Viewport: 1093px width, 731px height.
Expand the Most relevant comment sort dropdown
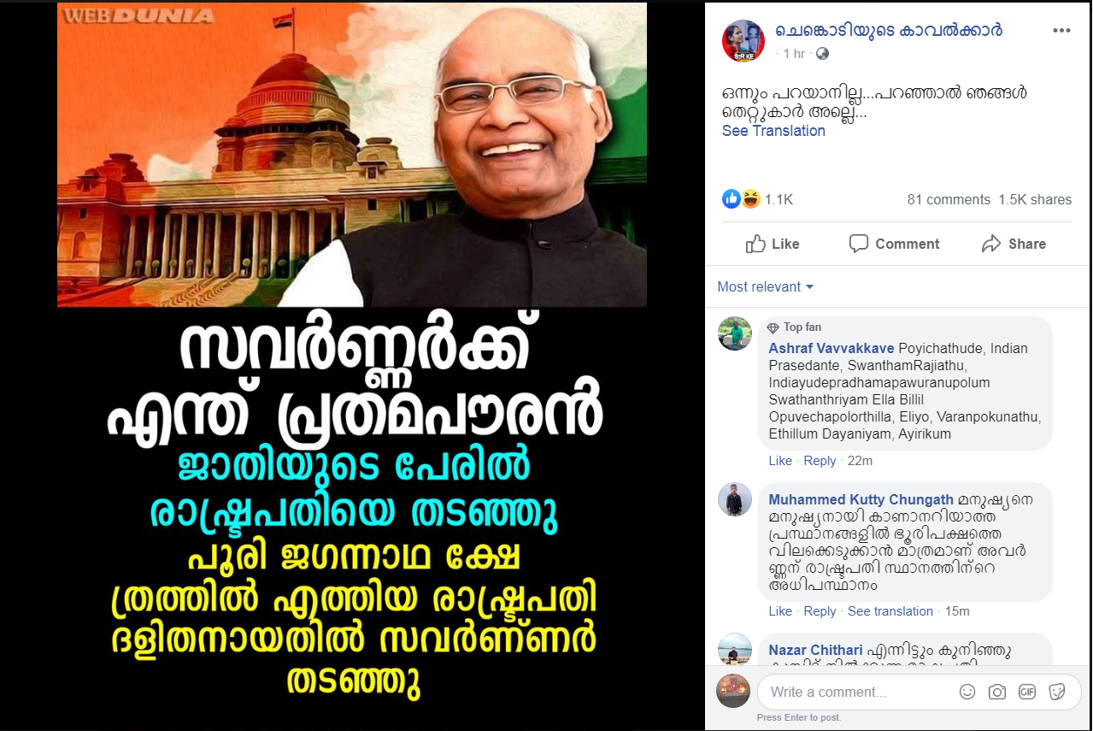tap(766, 286)
